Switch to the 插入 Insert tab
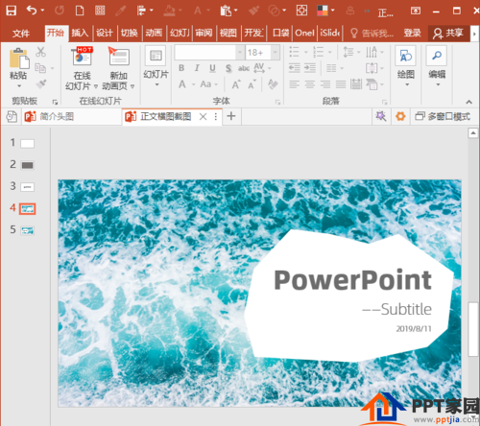This screenshot has height=426, width=480. 80,33
